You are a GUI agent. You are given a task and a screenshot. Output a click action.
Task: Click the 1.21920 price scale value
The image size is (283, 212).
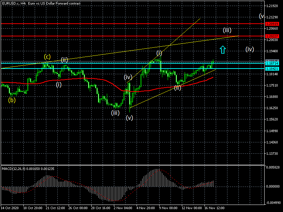[x=272, y=6]
